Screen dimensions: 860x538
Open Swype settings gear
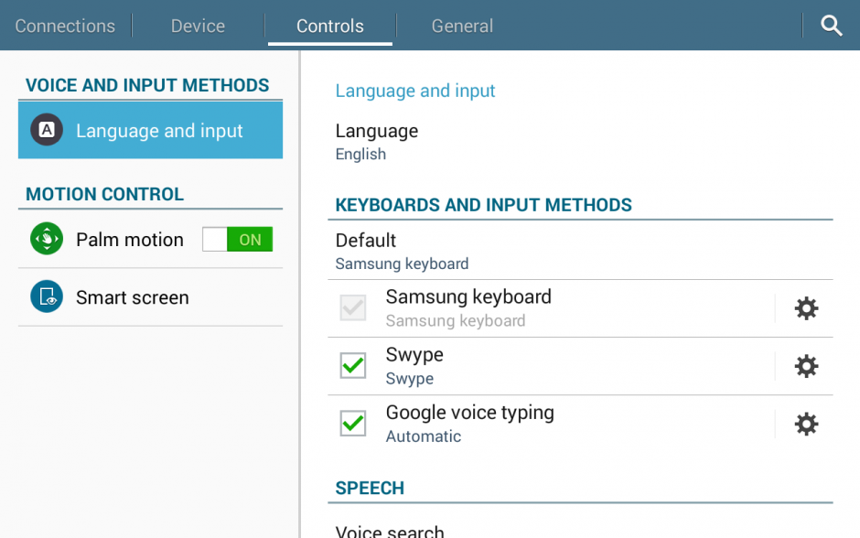tap(806, 366)
